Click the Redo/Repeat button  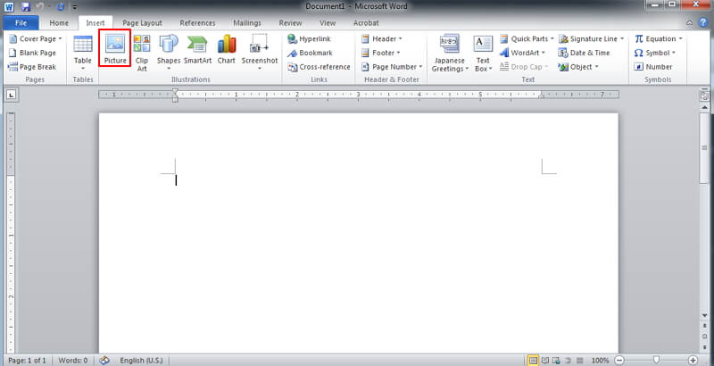pyautogui.click(x=61, y=7)
